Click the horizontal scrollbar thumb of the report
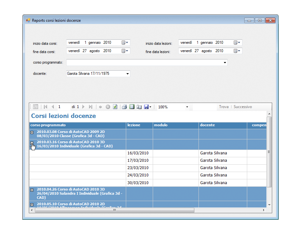The image size is (301, 234). coord(115,210)
